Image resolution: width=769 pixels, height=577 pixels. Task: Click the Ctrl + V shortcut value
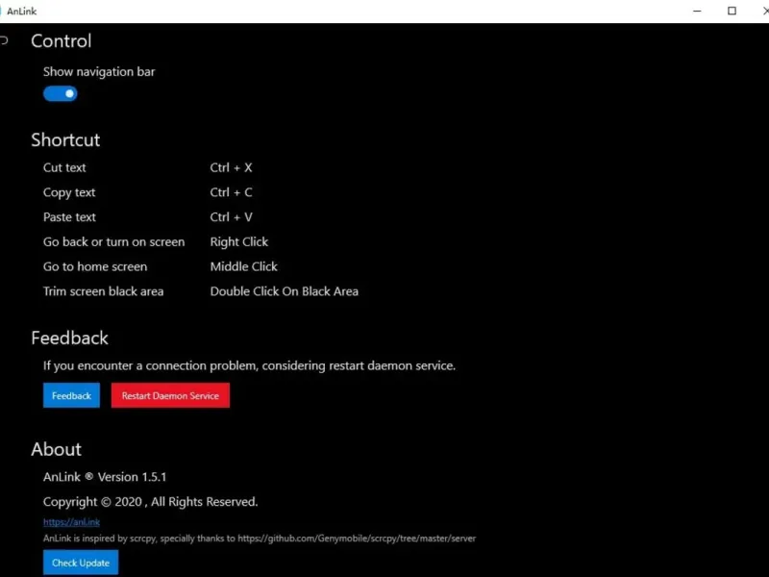(x=231, y=217)
